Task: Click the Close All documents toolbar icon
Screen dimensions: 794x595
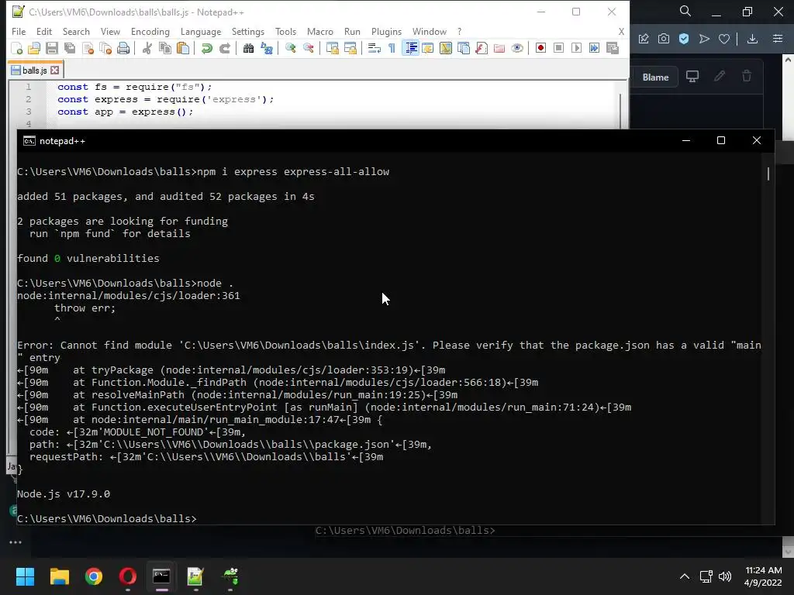Action: (105, 48)
